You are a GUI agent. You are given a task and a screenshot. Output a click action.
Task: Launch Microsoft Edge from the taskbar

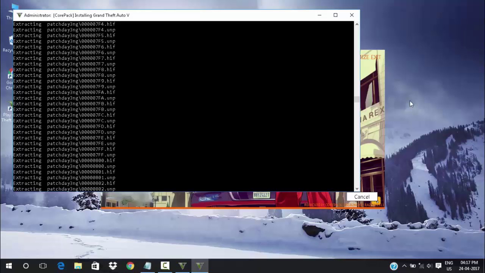61,266
